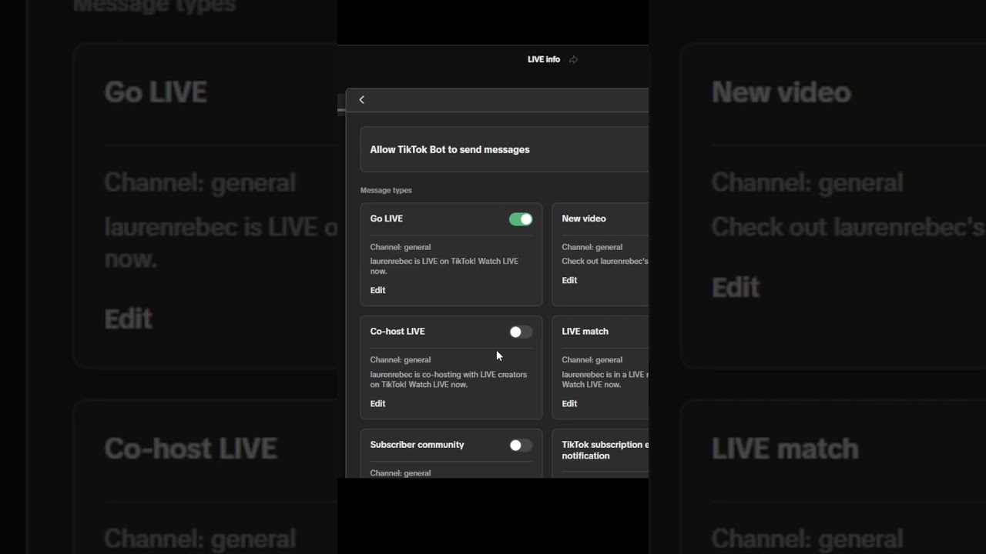Select Channel: general under LIVE match
The height and width of the screenshot is (554, 986).
[592, 359]
